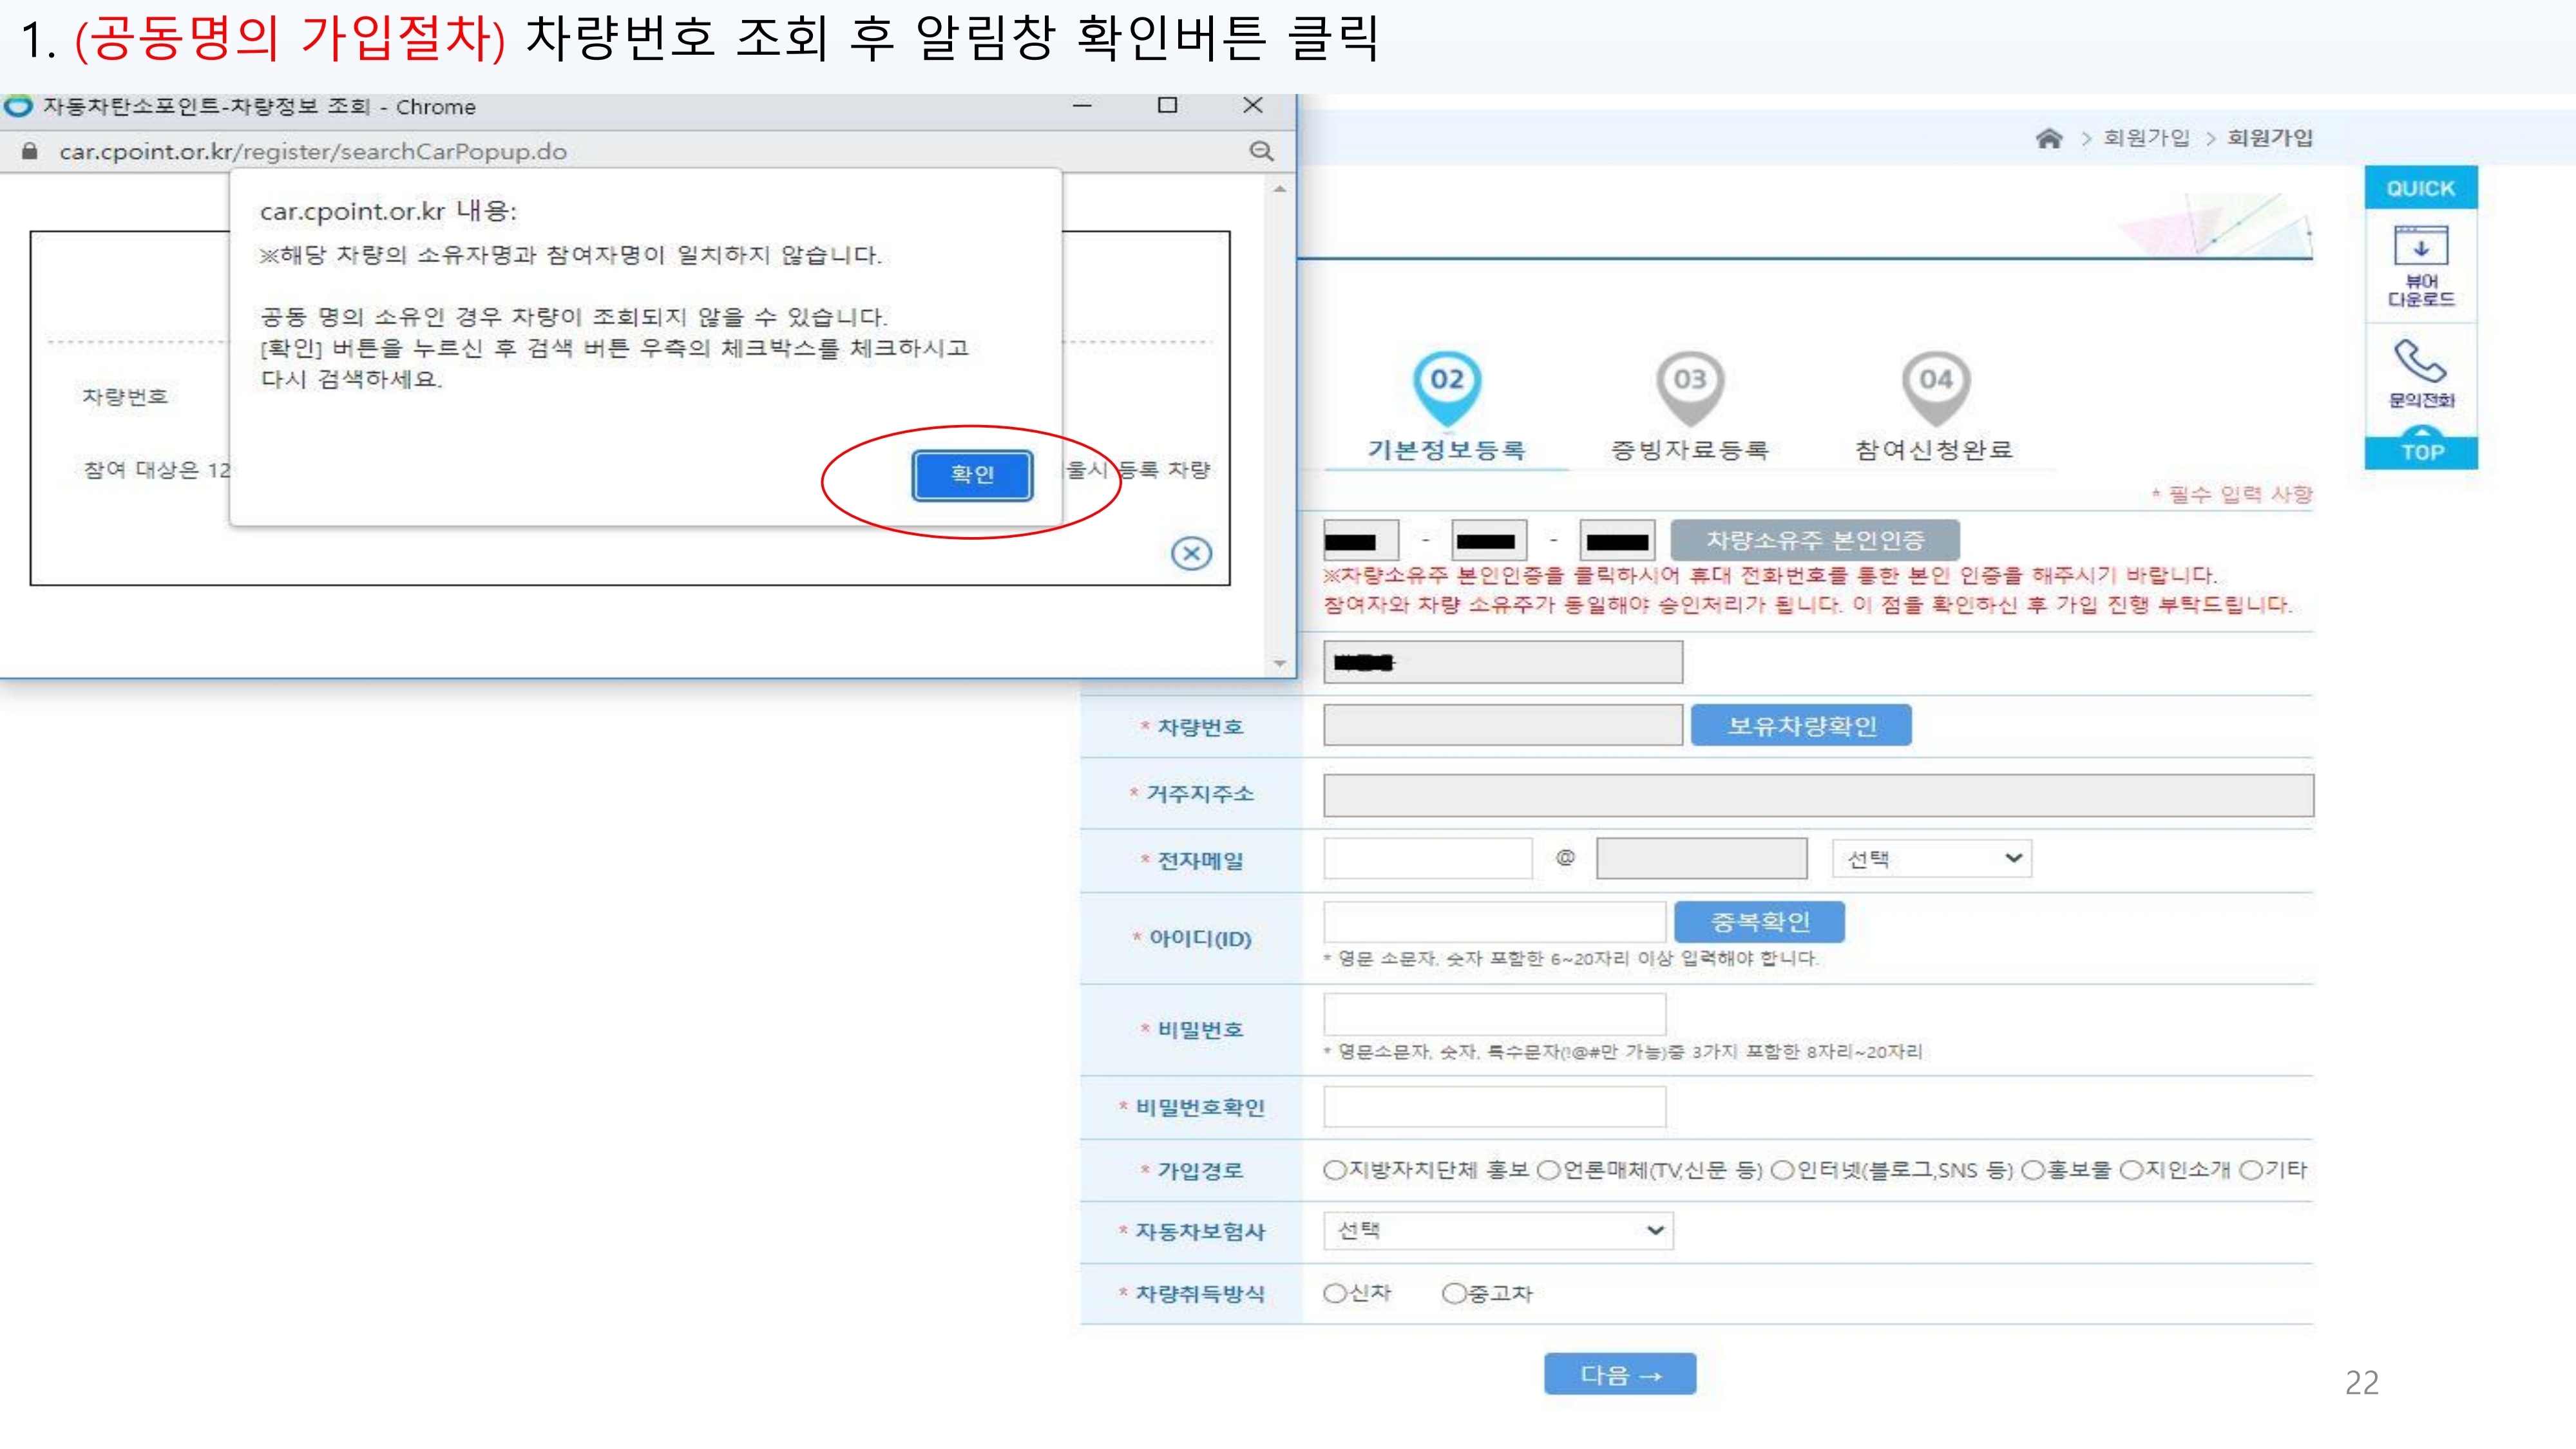The width and height of the screenshot is (2576, 1449).
Task: Click the 중복확인 ID check button
Action: pos(1759,922)
